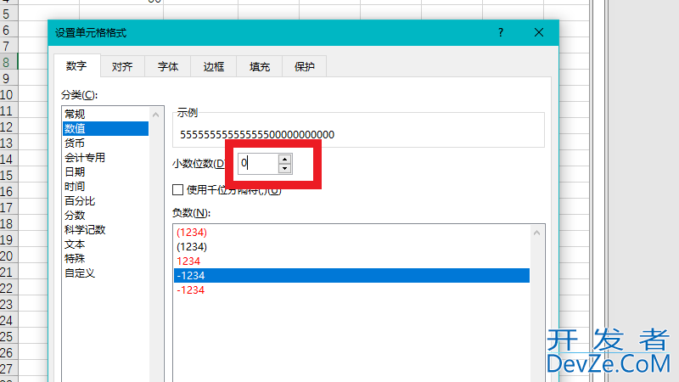The width and height of the screenshot is (679, 382).
Task: Choose the 货币 category
Action: pos(105,143)
